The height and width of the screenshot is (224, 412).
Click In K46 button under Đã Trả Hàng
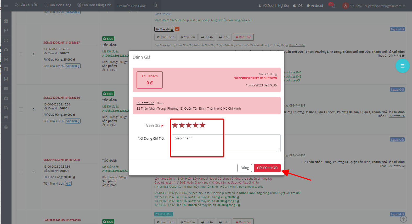(207, 37)
